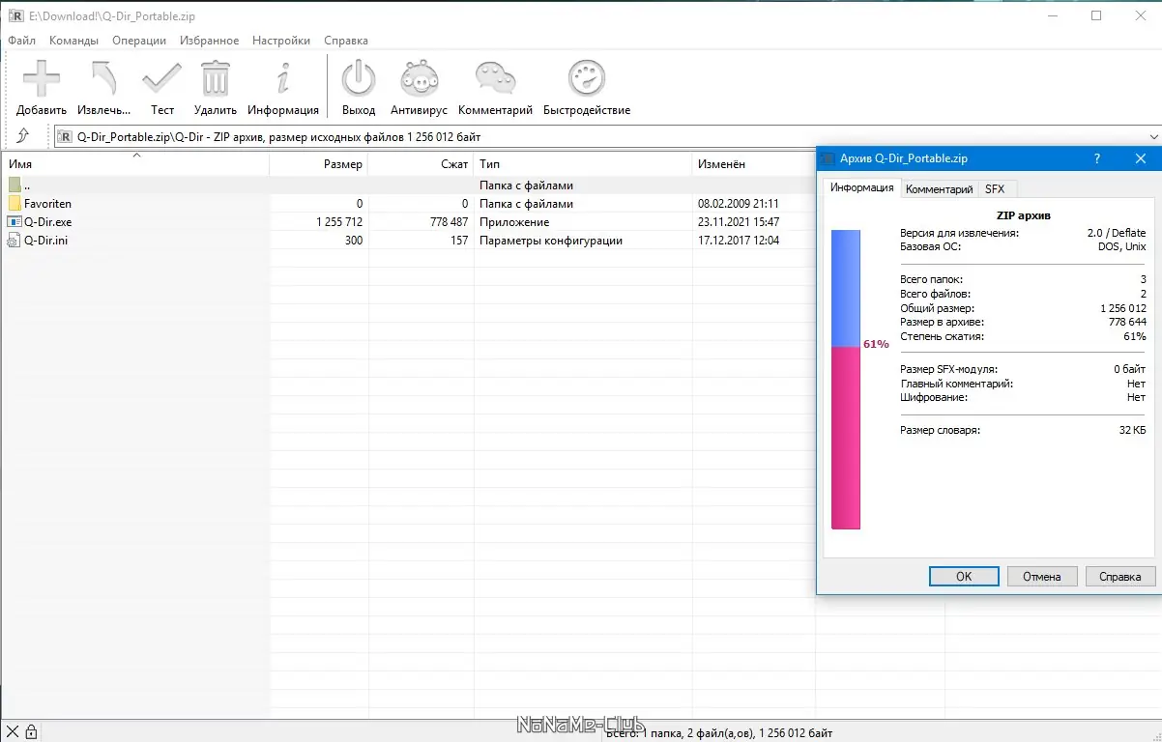Image resolution: width=1162 pixels, height=742 pixels.
Task: Sort by the Сжат column header
Action: 421,164
